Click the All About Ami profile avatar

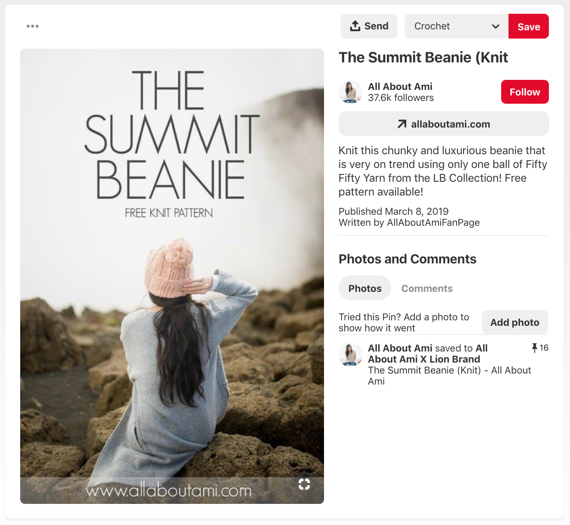[351, 92]
